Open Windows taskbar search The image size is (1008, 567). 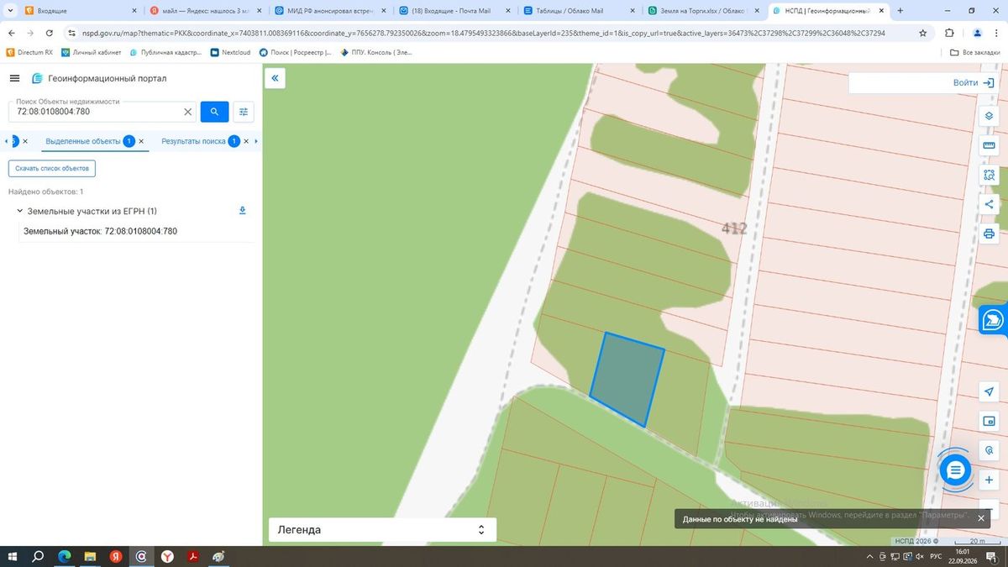click(39, 556)
